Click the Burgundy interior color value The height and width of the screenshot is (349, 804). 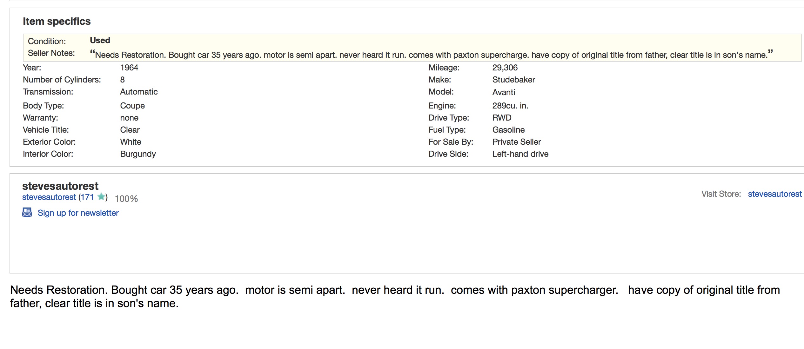[138, 154]
